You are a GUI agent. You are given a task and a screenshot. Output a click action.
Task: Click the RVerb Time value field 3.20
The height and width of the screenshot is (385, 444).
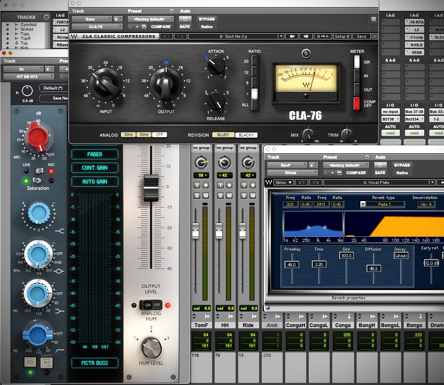point(319,264)
